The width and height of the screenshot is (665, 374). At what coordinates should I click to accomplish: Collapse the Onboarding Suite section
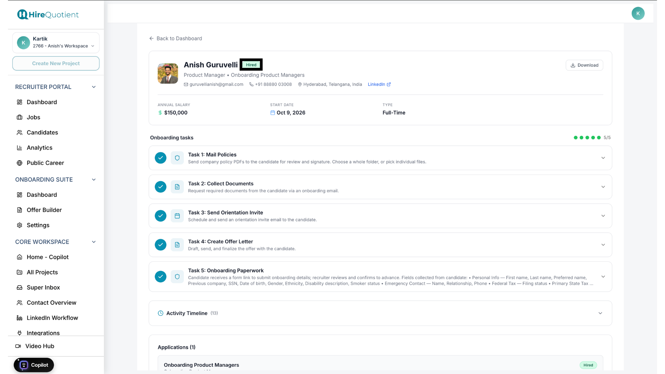[x=94, y=180]
